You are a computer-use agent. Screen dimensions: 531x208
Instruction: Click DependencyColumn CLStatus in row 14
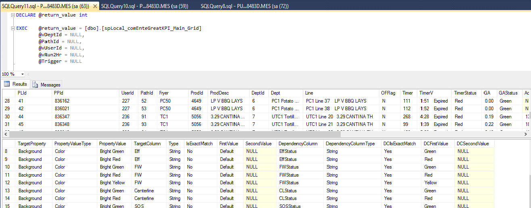click(300, 198)
